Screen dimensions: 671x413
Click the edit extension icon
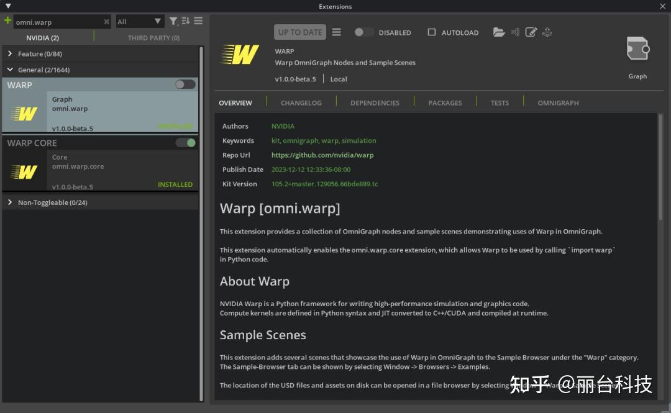click(x=531, y=32)
